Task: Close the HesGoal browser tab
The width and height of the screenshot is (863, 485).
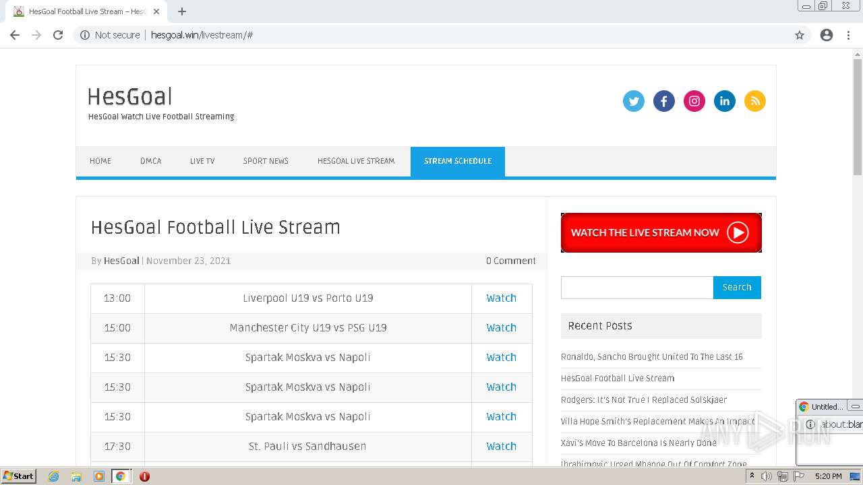Action: (x=157, y=11)
